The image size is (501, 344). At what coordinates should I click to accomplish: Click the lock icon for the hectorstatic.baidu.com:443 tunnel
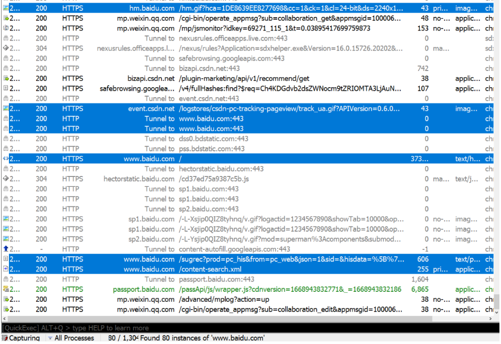click(x=6, y=169)
